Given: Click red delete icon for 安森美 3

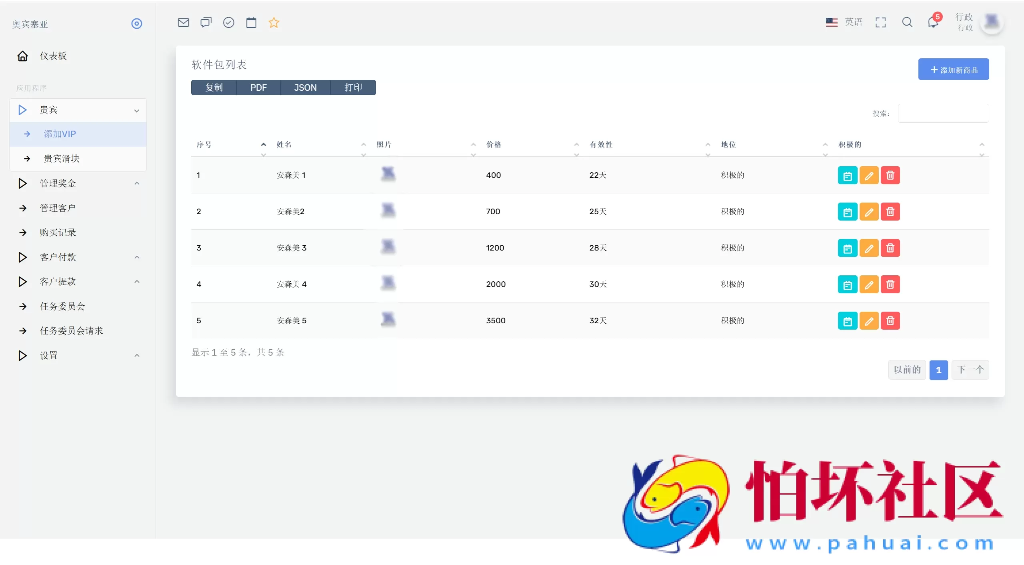Looking at the screenshot, I should click(890, 248).
